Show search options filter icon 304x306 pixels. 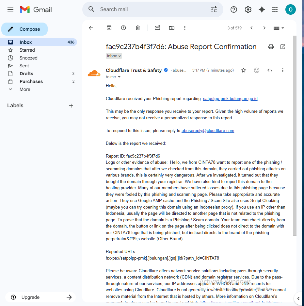[x=214, y=9]
